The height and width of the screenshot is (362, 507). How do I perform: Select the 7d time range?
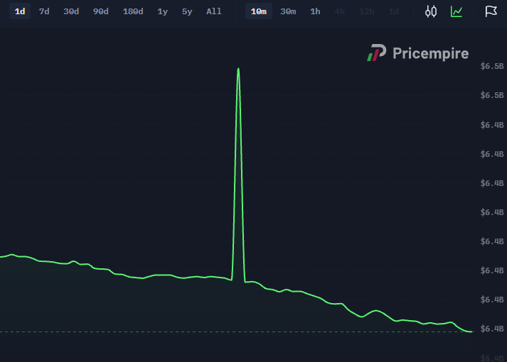(44, 11)
